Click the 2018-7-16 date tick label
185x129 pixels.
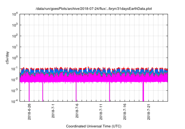(x=125, y=112)
